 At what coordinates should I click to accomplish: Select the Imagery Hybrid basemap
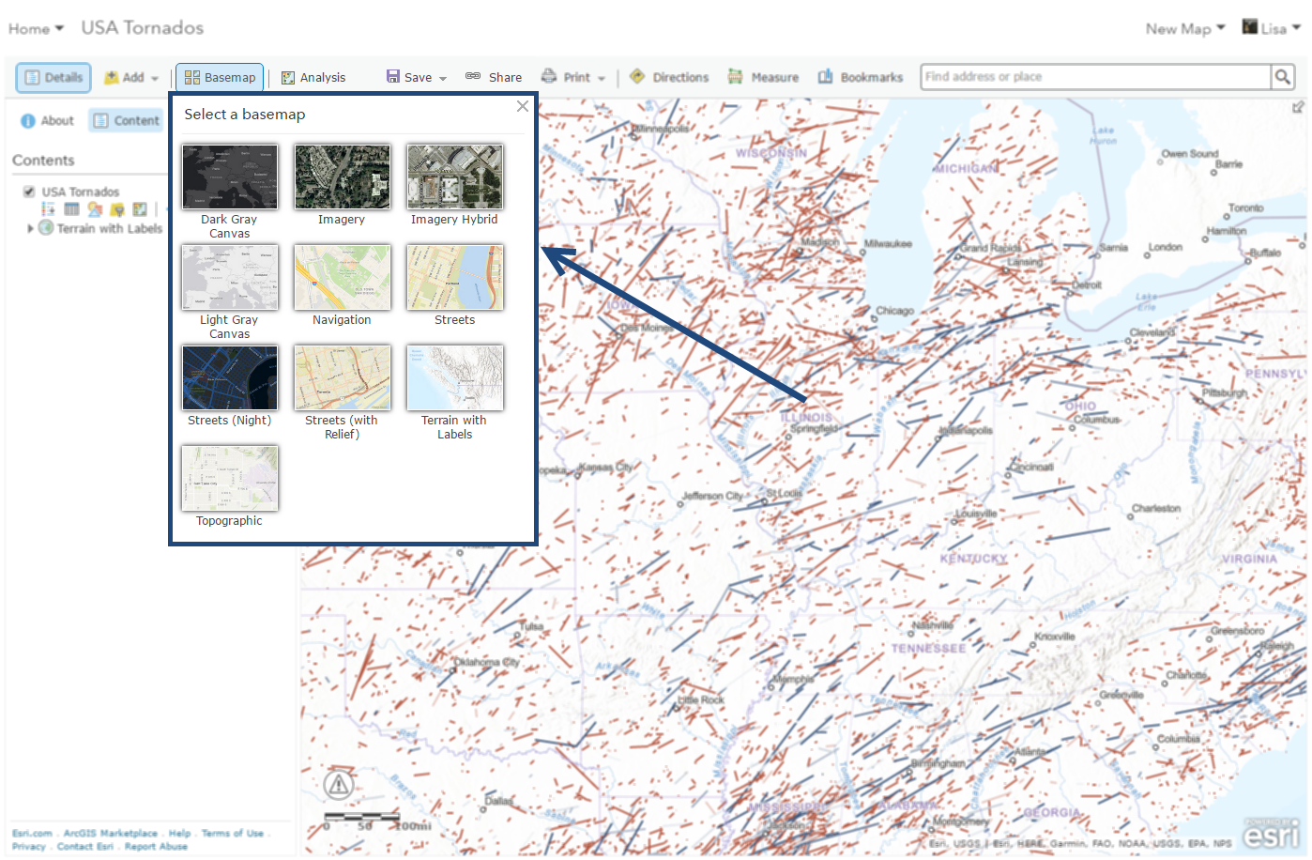455,177
